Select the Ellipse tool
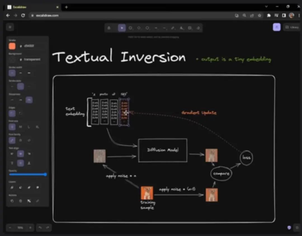Screen dimensions: 302x236 pos(147,28)
